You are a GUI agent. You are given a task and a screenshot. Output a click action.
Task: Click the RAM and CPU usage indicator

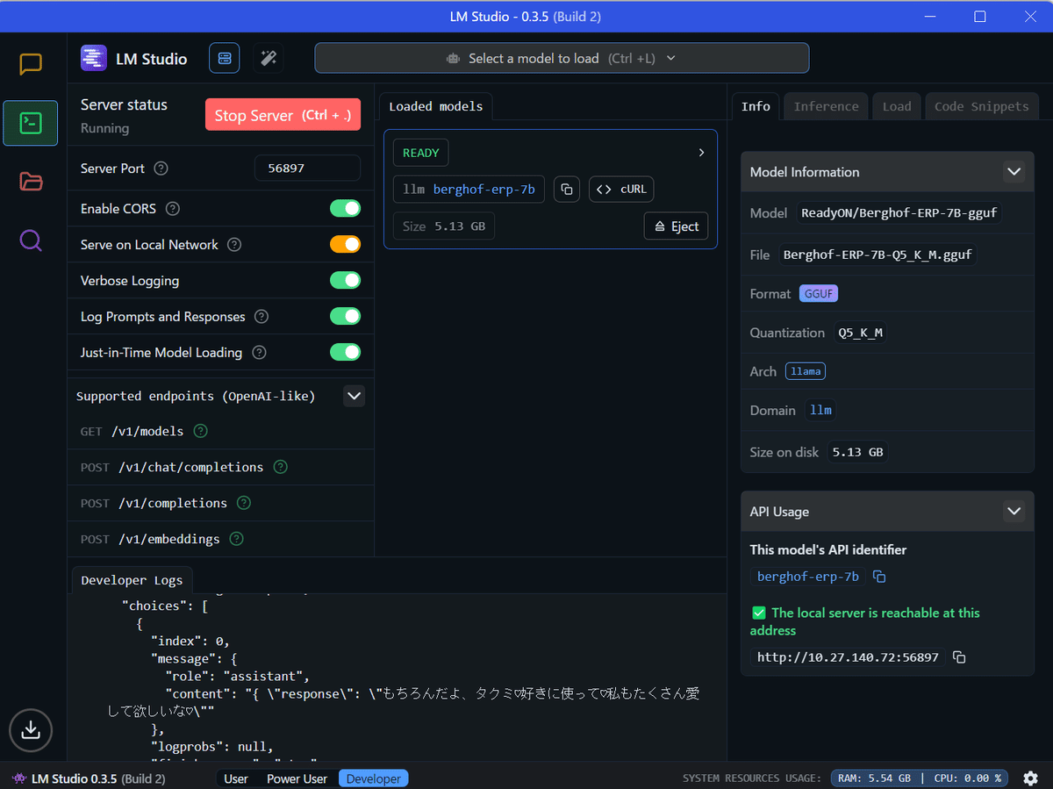pos(918,778)
